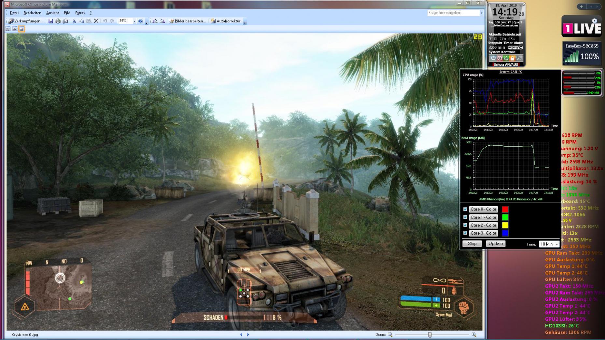The width and height of the screenshot is (605, 340).
Task: Click the orange lock icon in System Kontrolle
Action: pyautogui.click(x=512, y=58)
